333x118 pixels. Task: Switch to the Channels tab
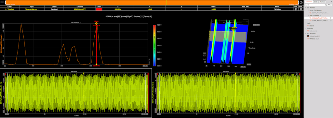coord(309,2)
